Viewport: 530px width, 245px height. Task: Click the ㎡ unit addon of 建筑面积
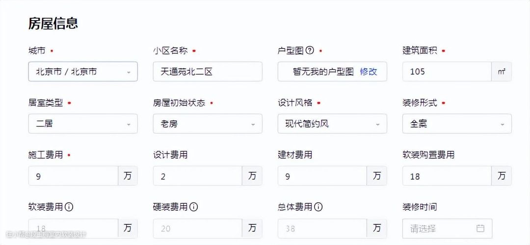coord(502,72)
